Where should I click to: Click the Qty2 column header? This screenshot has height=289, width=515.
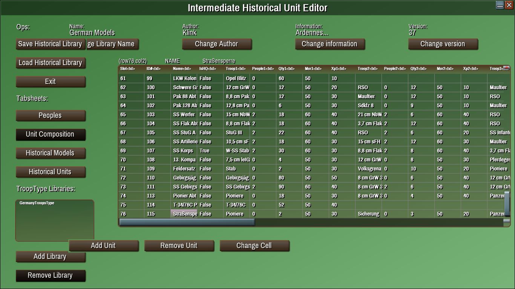[421, 69]
